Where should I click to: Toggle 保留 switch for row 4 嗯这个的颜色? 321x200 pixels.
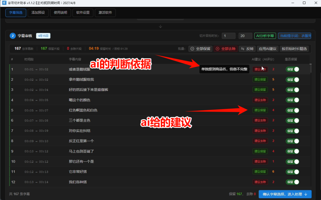(x=292, y=100)
